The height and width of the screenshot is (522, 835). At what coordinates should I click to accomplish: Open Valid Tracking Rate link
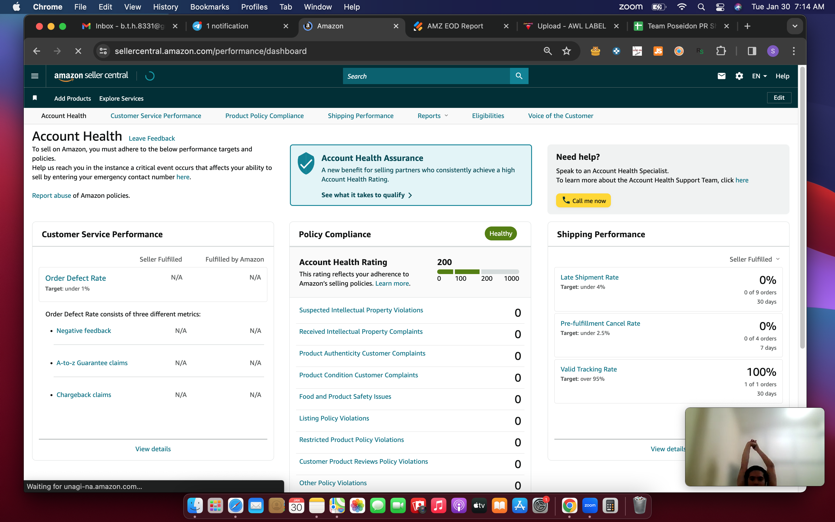(589, 369)
